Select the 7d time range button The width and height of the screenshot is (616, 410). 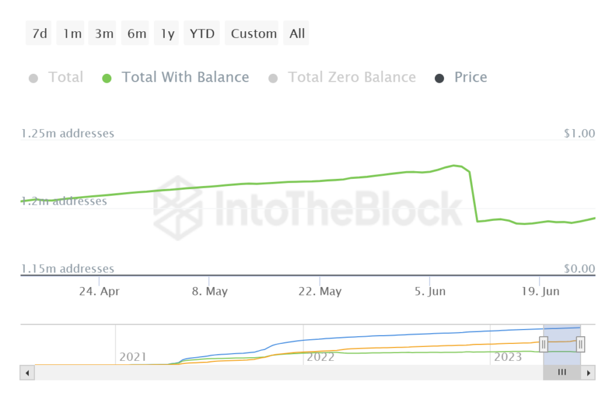39,34
